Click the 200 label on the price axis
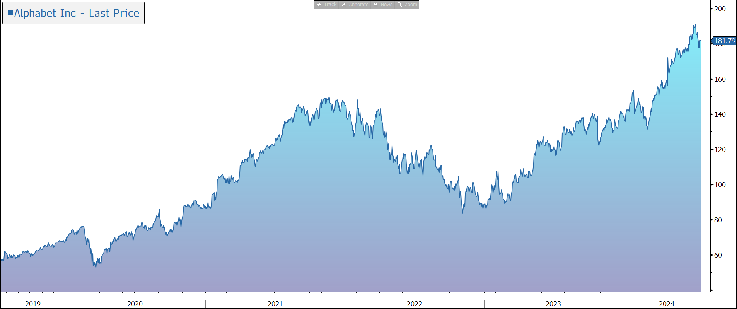The width and height of the screenshot is (737, 309). coord(720,9)
